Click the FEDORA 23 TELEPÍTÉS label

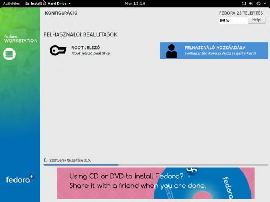(241, 13)
